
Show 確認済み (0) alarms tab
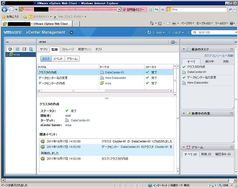click(x=223, y=154)
